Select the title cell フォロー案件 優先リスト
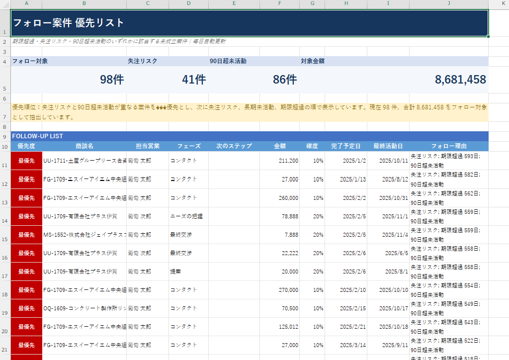Screen dimensions: 509x360 (x=250, y=23)
